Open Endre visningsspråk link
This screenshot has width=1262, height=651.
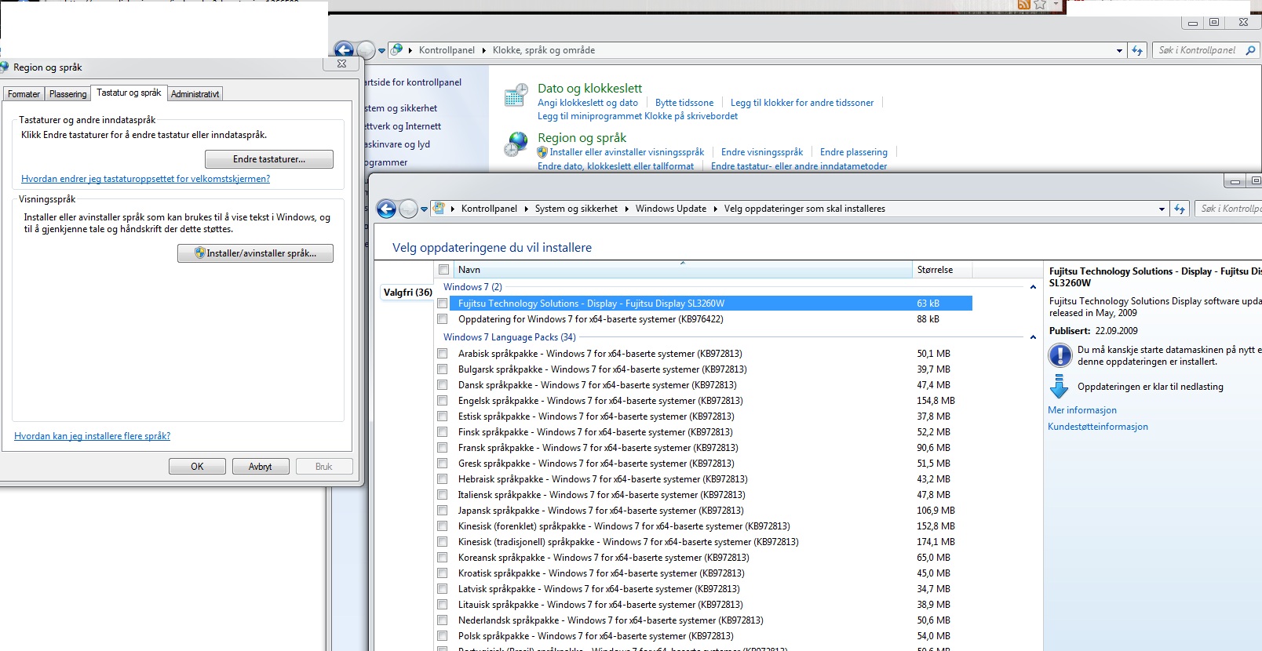click(x=762, y=152)
